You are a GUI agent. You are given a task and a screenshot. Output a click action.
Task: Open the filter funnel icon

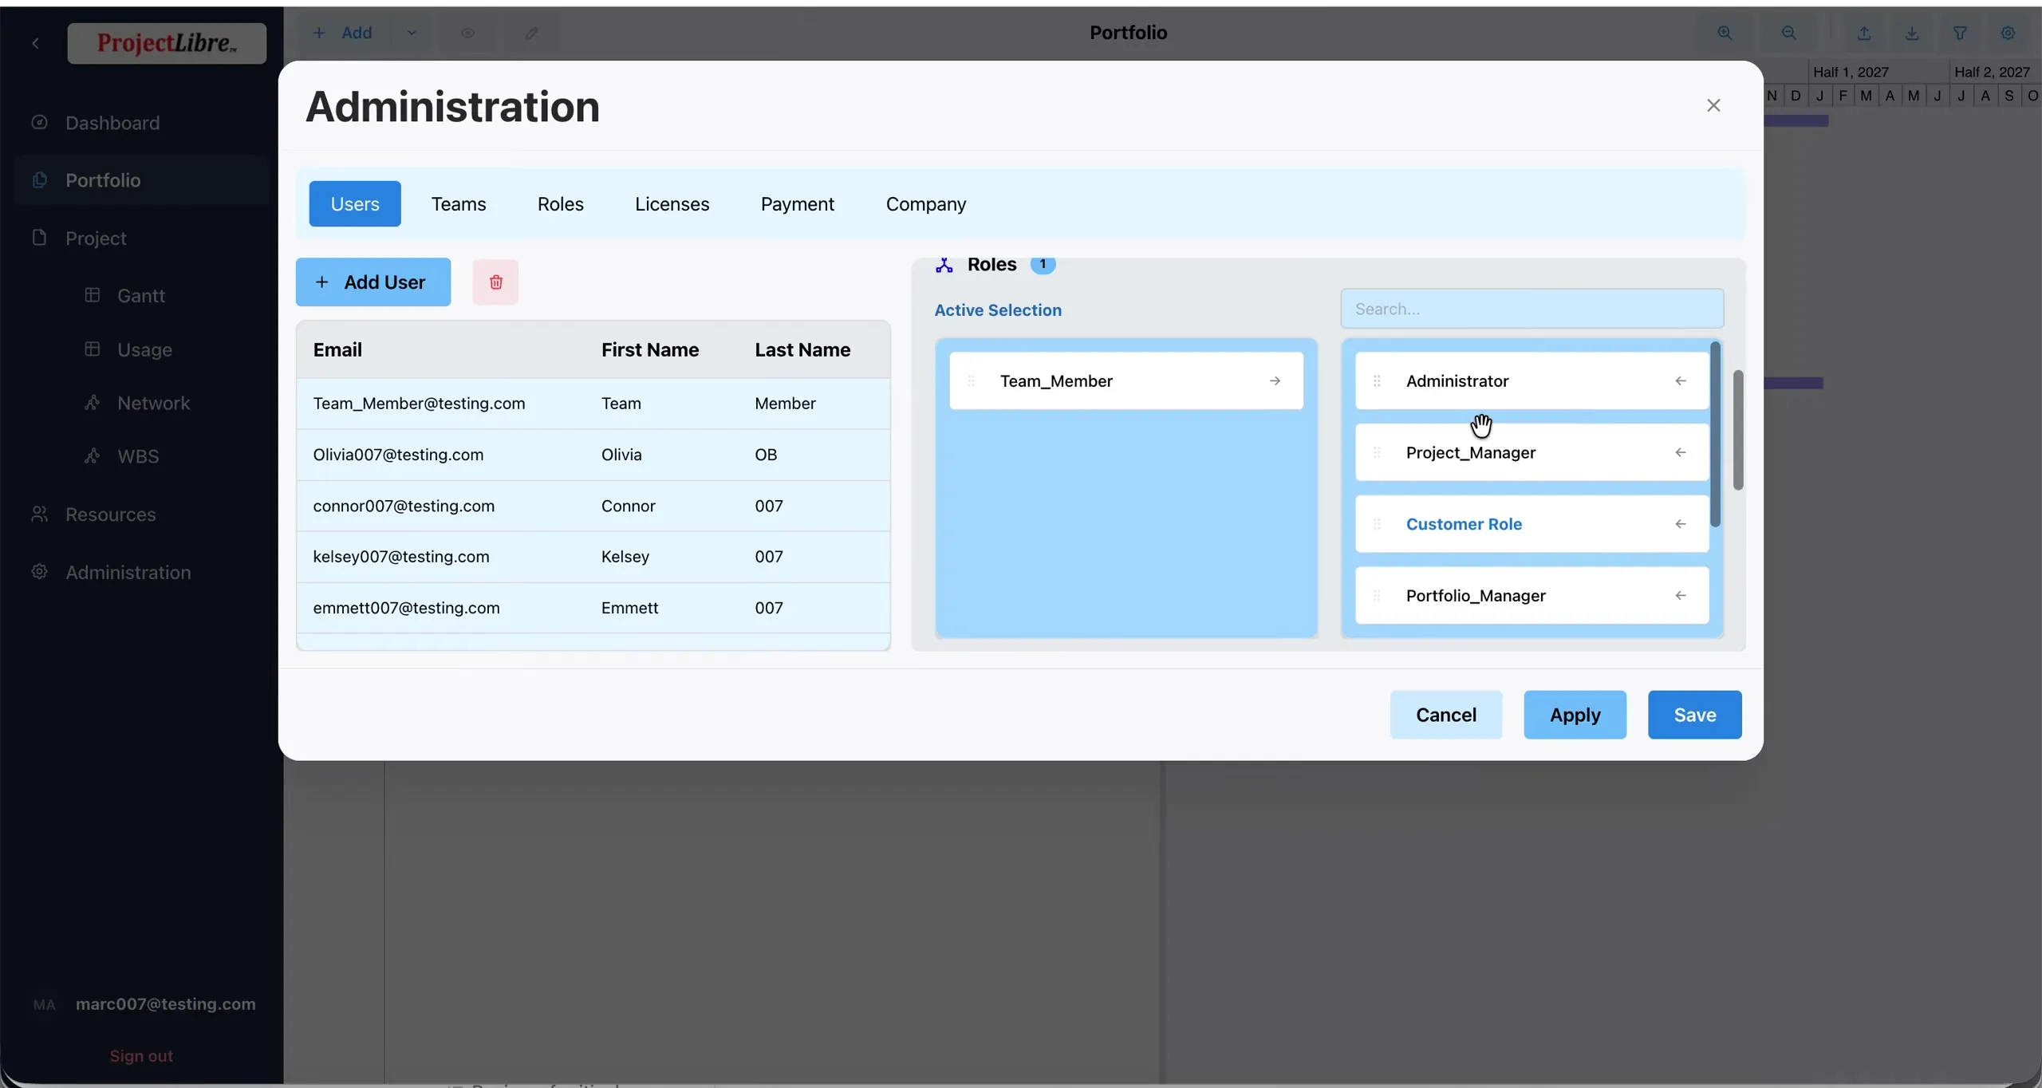pyautogui.click(x=1960, y=33)
